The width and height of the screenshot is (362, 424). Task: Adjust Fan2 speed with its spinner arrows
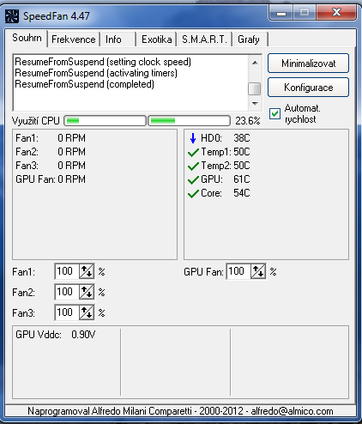[x=87, y=292]
